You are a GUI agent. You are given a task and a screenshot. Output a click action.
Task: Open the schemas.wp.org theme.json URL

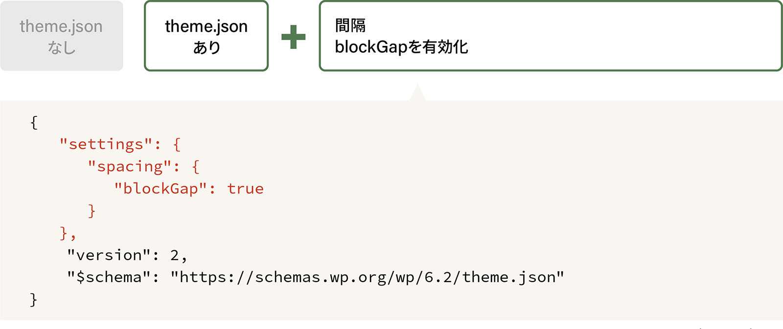coord(367,277)
